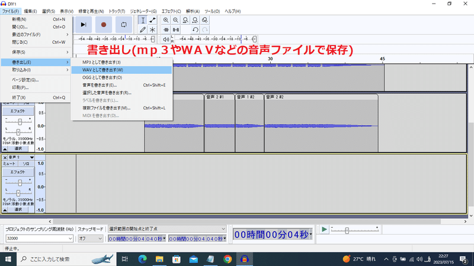
Task: Expand 保存(S) submenu
Action: tap(36, 52)
